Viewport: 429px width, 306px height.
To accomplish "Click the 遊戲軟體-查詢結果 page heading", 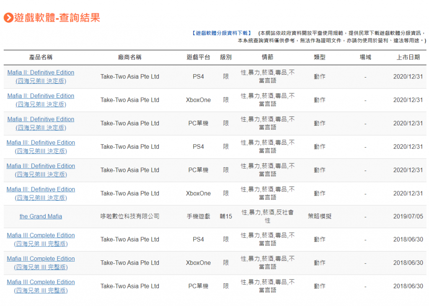I will [57, 18].
